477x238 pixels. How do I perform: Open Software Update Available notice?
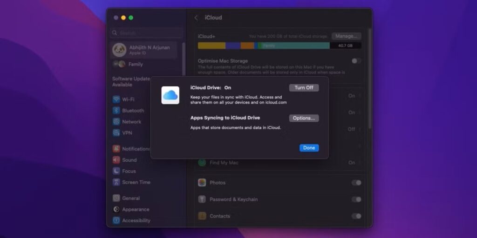coord(131,82)
